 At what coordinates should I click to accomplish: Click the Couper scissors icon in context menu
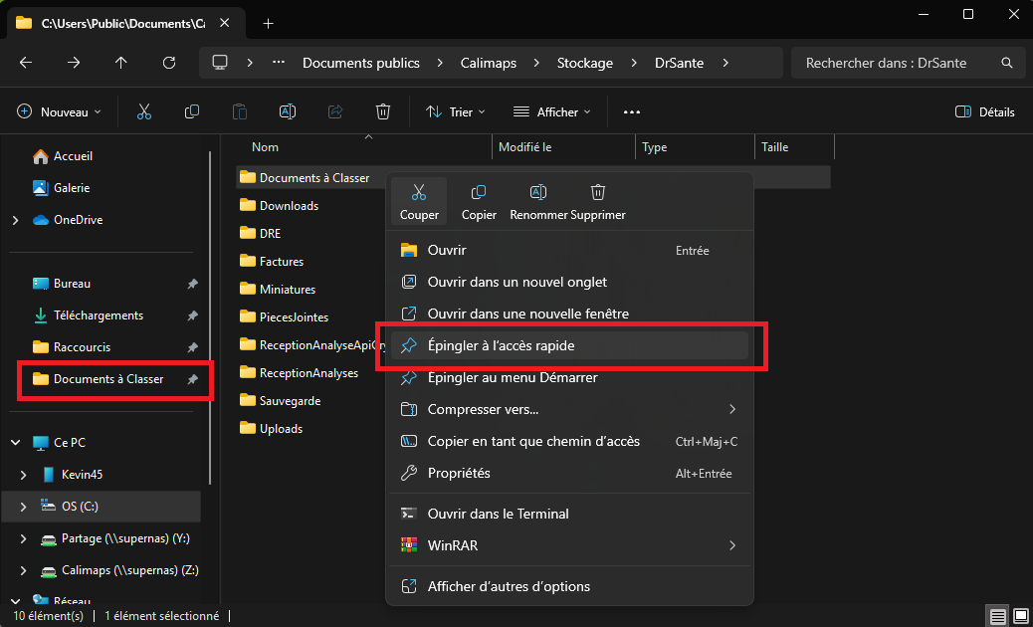click(x=419, y=193)
